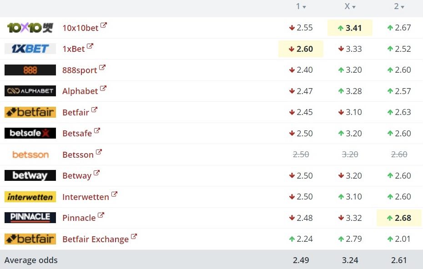Click the 10x10bet bookmaker logo
The width and height of the screenshot is (423, 269).
[30, 28]
